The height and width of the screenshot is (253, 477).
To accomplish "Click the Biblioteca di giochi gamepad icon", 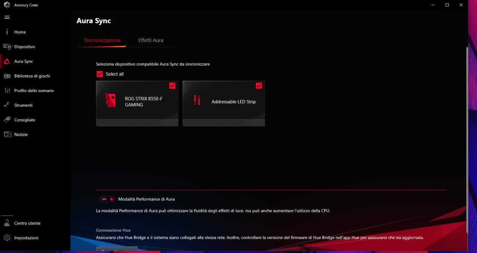I will (7, 76).
